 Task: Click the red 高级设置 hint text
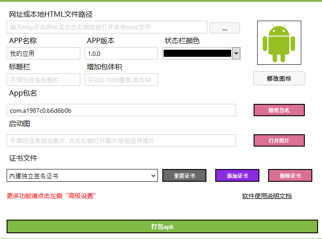coord(51,196)
